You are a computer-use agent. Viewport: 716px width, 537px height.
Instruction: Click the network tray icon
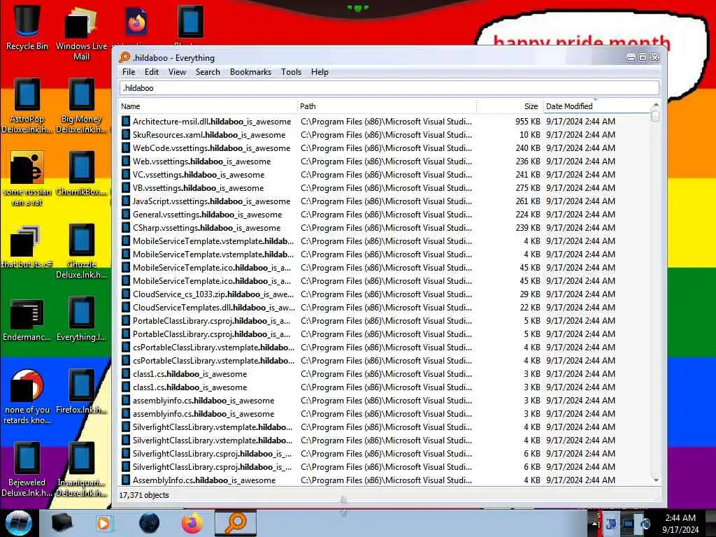(x=629, y=524)
